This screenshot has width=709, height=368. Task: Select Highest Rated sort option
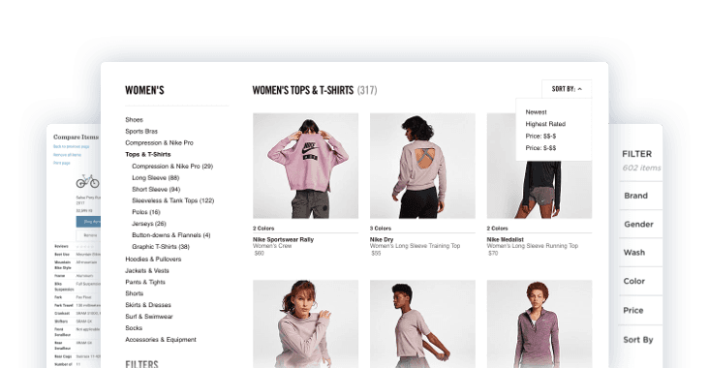[545, 124]
